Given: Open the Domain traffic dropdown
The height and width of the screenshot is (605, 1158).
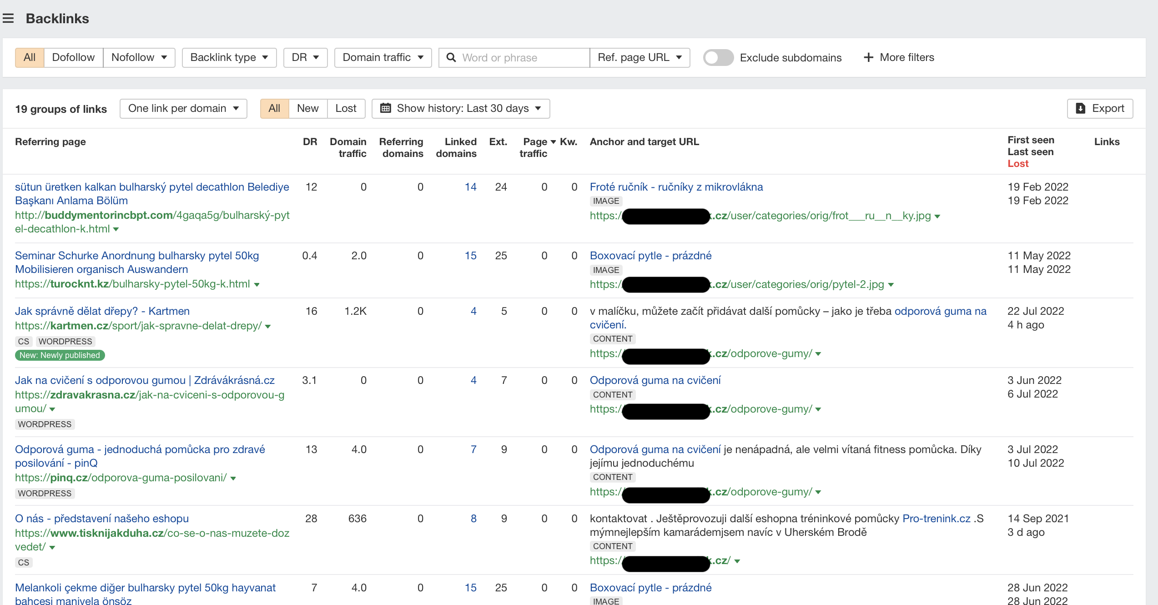Looking at the screenshot, I should coord(383,58).
